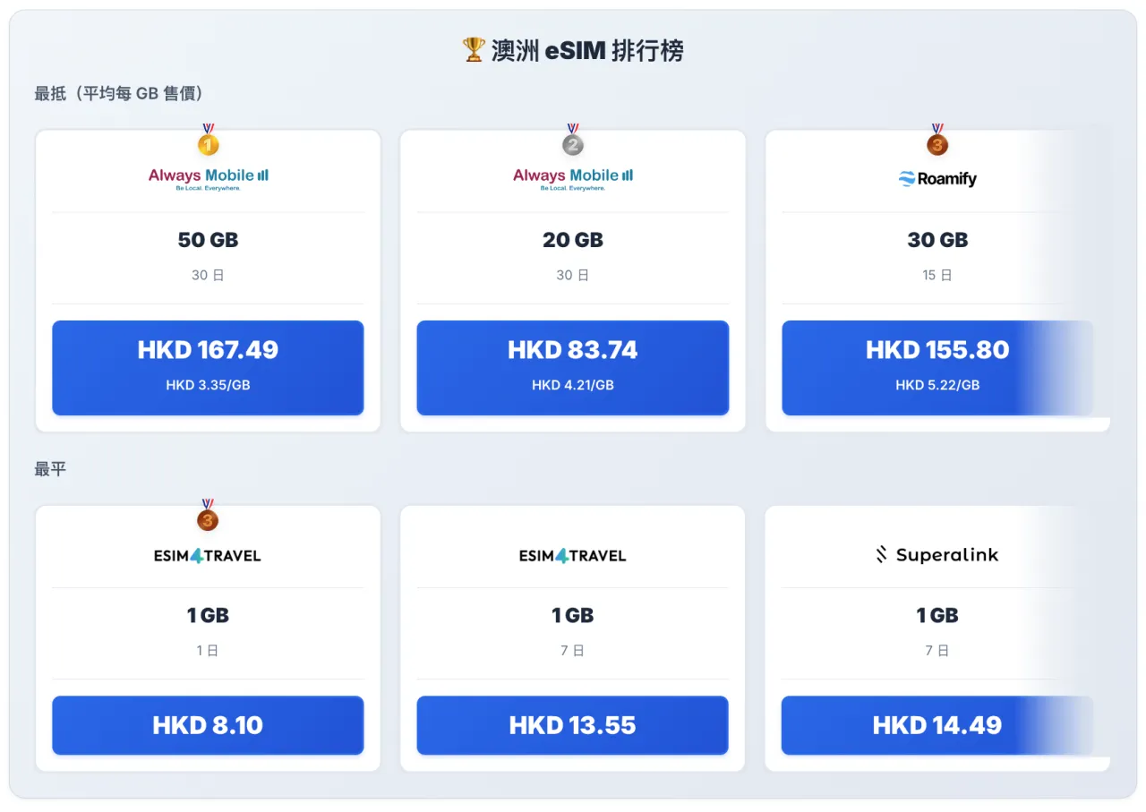Select the HKD 167.49 price button
The width and height of the screenshot is (1146, 812).
(x=208, y=368)
